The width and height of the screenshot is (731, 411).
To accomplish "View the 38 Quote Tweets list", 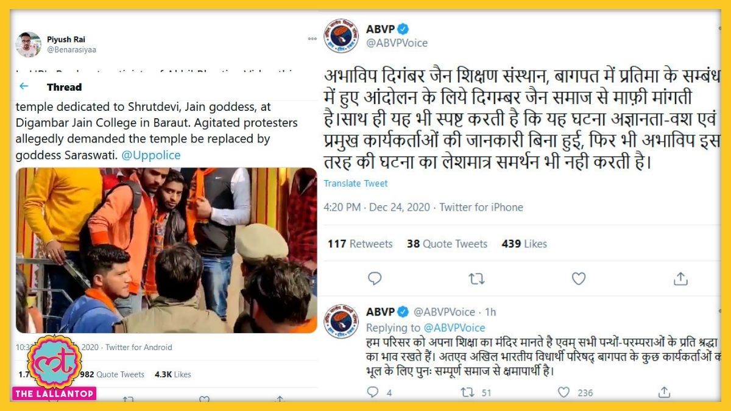I will tap(447, 244).
